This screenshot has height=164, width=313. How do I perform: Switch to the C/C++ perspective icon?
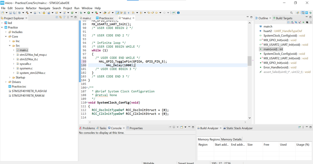coord(303,13)
